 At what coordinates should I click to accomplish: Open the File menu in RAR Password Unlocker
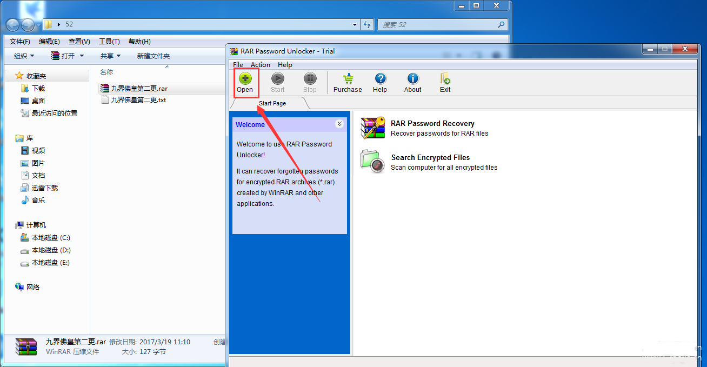click(238, 65)
